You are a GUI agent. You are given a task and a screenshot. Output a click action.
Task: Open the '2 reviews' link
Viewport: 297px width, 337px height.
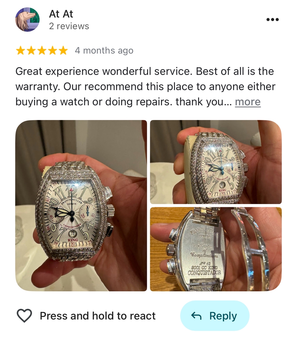pyautogui.click(x=69, y=26)
